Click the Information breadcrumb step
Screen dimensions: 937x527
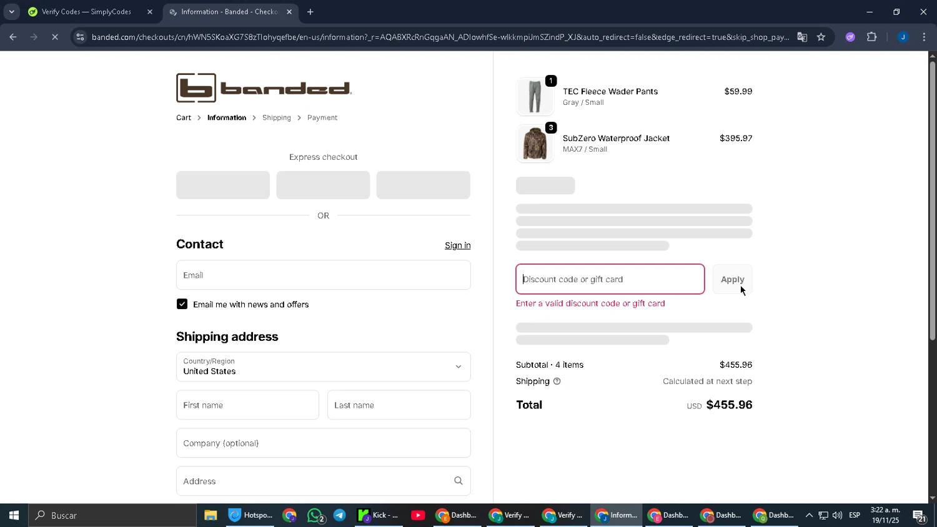pyautogui.click(x=227, y=117)
